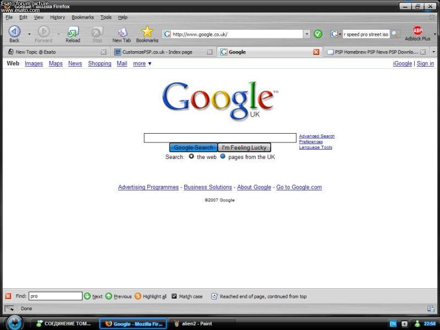Toggle the Match case checkbox
Image resolution: width=440 pixels, height=330 pixels.
point(174,296)
